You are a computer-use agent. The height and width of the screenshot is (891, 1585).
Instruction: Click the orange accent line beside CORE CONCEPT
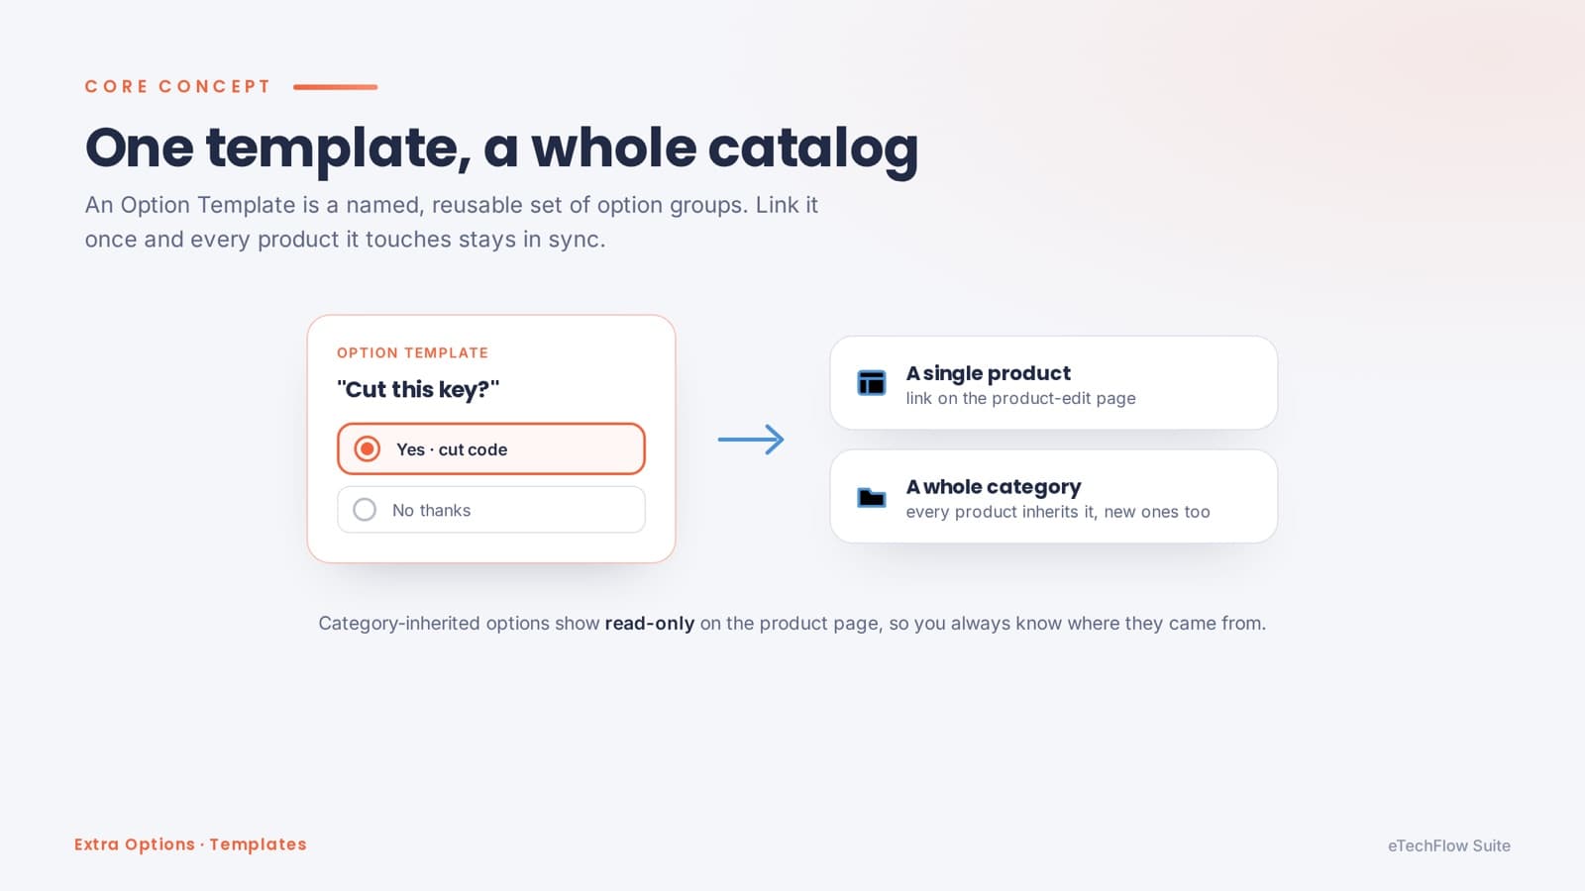click(x=335, y=87)
